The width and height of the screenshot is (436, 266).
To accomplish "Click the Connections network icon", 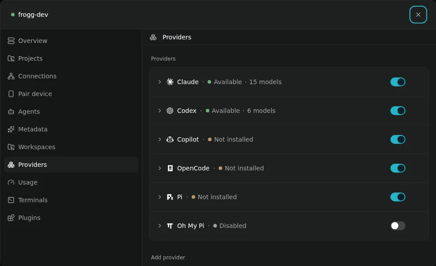I will (x=11, y=76).
